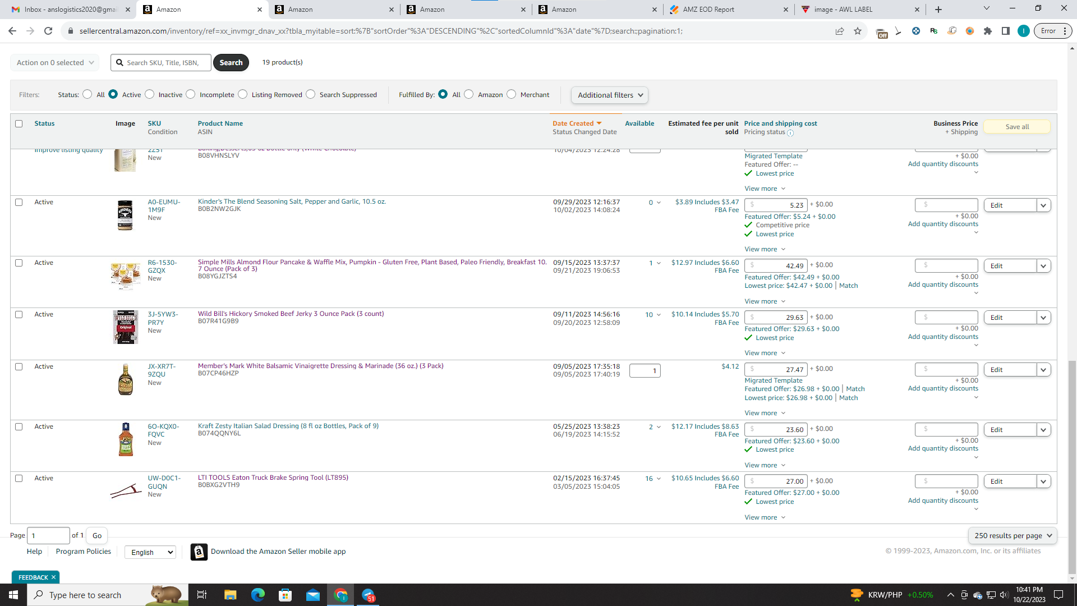
Task: Open Task View on the taskbar
Action: click(x=202, y=595)
